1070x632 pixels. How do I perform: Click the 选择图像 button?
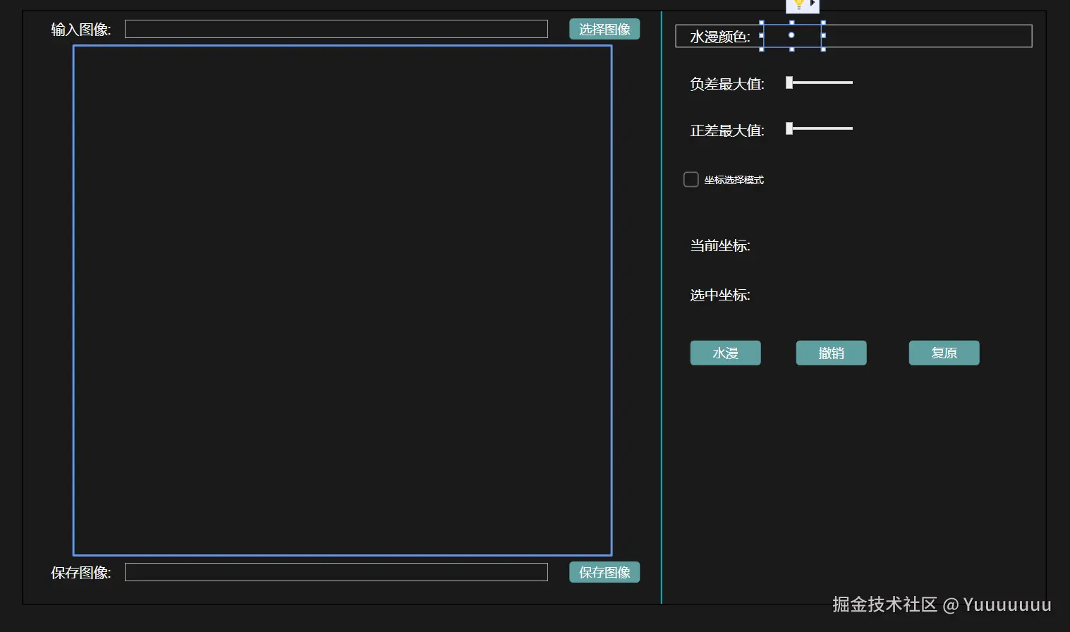point(604,29)
